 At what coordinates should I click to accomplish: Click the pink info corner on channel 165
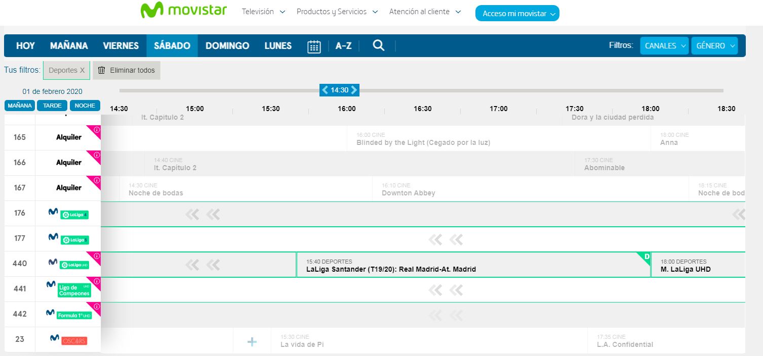pos(96,130)
